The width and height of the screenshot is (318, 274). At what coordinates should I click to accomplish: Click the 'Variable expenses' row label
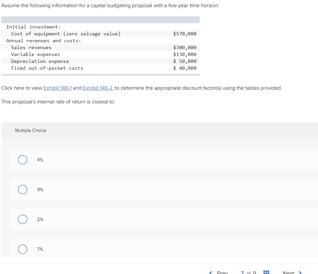[x=35, y=54]
